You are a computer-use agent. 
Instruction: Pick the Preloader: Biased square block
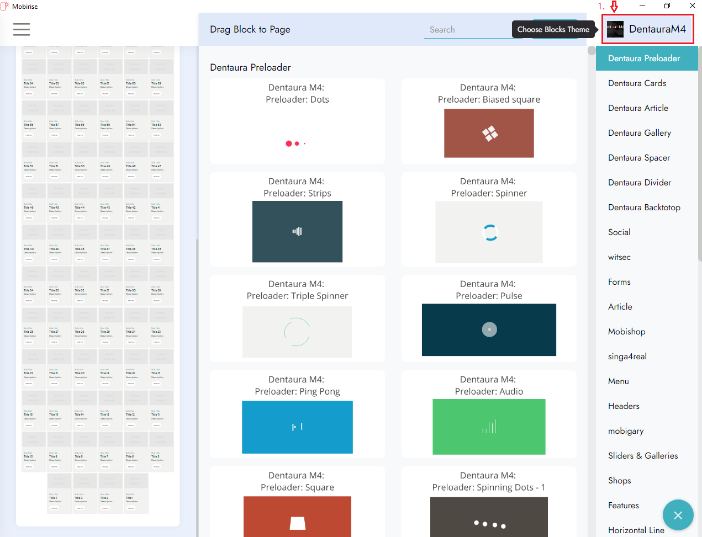click(489, 121)
